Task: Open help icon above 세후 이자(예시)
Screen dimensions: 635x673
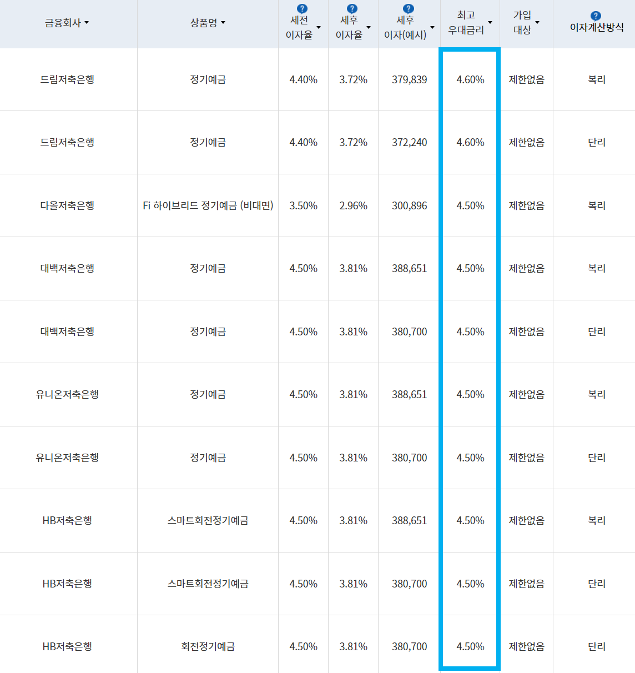Action: click(x=408, y=8)
